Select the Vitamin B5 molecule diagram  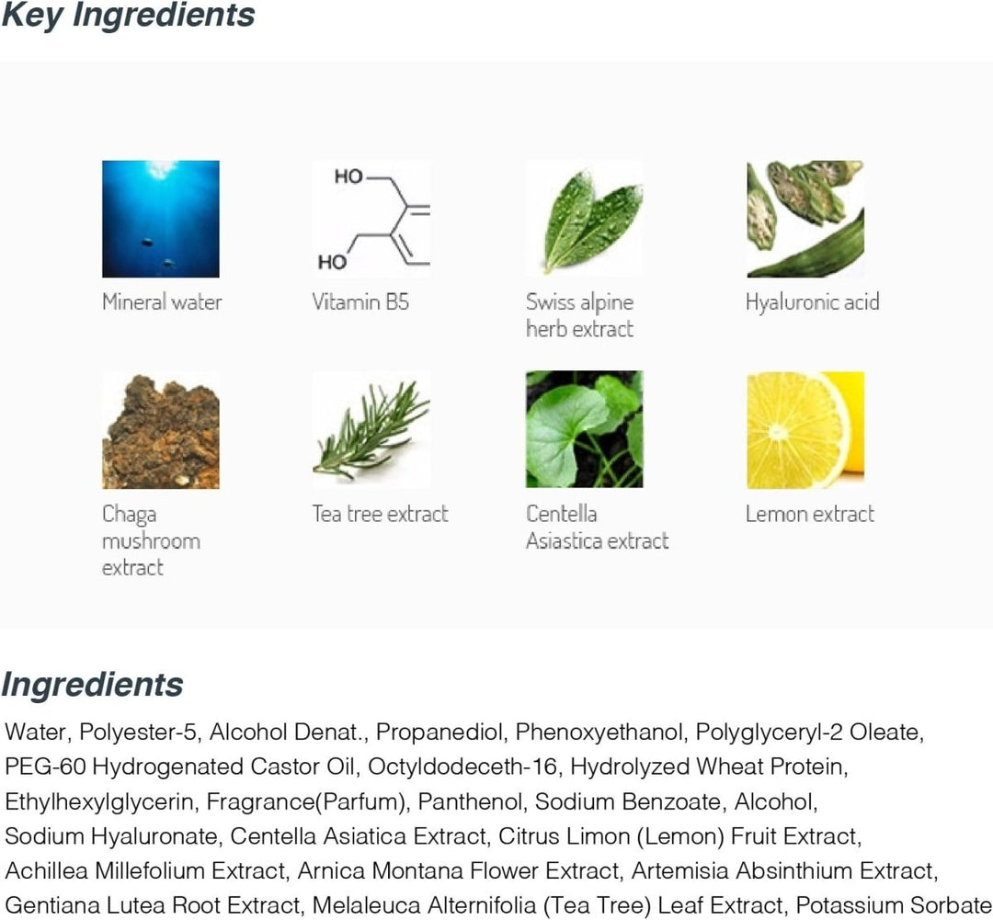tap(371, 219)
